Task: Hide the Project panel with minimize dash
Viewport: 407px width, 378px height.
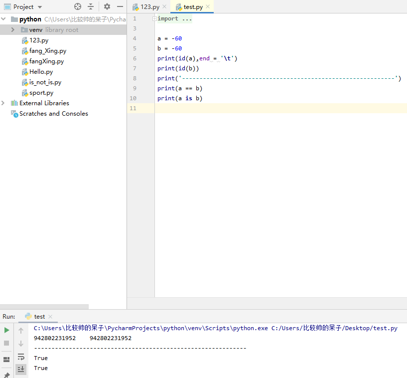Action: [x=120, y=6]
